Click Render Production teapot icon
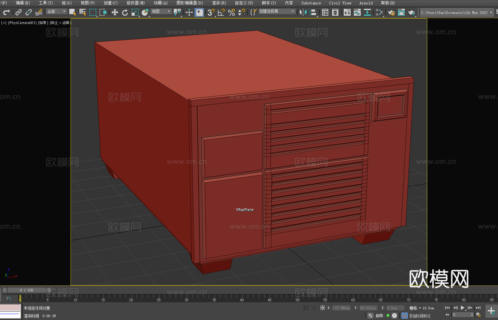 [x=411, y=12]
